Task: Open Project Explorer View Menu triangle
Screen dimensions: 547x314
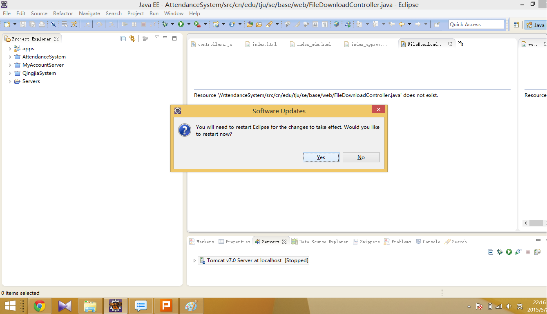Action: point(156,37)
